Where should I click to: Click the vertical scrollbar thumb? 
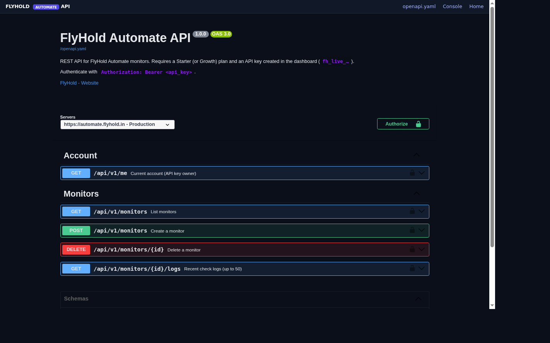click(492, 127)
